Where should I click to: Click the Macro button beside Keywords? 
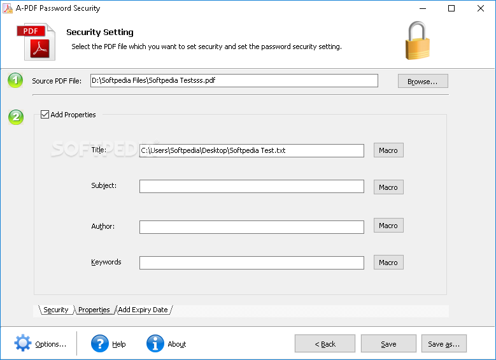click(x=388, y=263)
